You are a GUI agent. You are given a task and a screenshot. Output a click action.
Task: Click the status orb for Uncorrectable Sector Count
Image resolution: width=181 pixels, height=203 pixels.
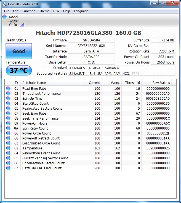click(8, 163)
